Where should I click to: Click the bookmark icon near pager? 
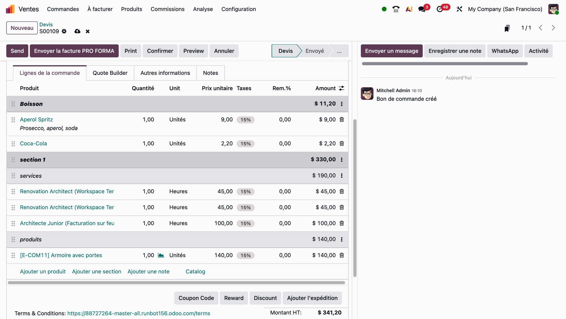[x=507, y=28]
